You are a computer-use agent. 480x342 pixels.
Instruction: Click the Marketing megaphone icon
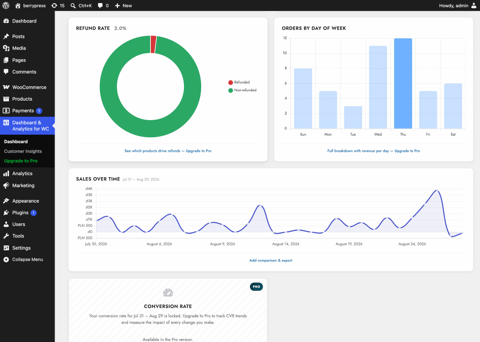click(x=6, y=185)
